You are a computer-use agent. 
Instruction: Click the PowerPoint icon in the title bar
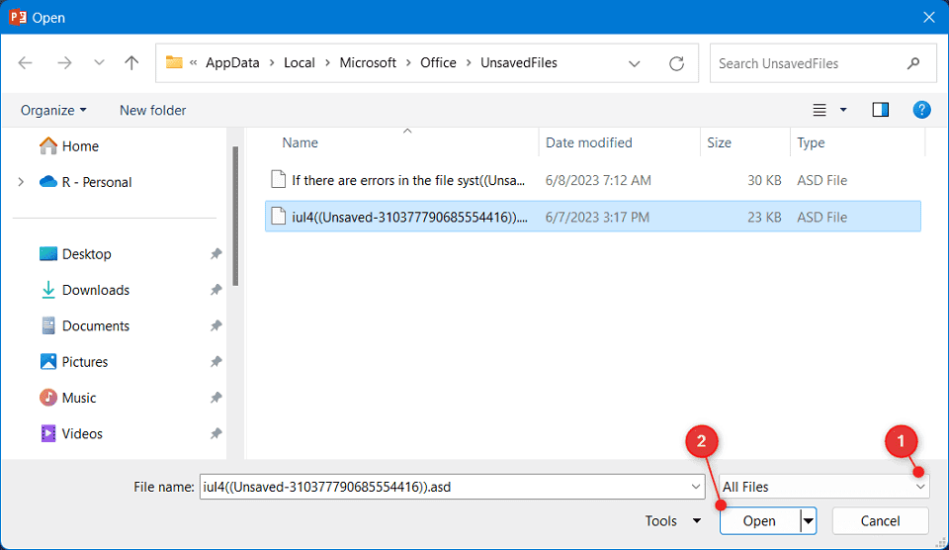coord(18,17)
